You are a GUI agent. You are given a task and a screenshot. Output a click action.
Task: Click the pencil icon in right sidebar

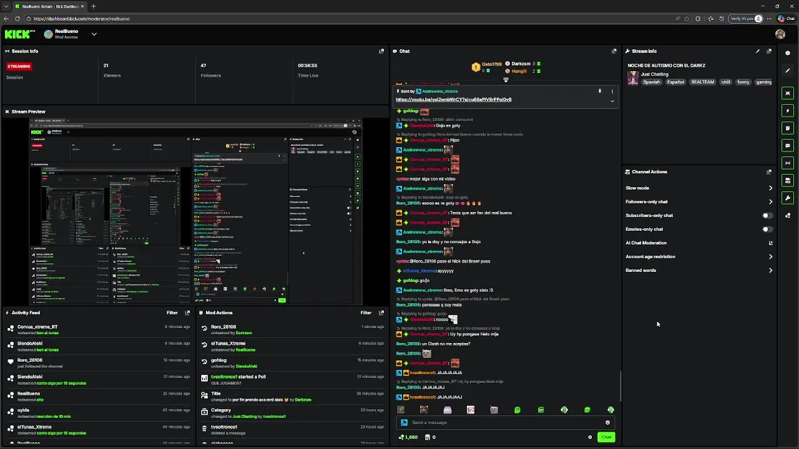(x=788, y=70)
